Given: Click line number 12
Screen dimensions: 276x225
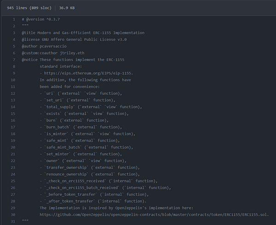Looking at the screenshot, I should [x=13, y=93].
